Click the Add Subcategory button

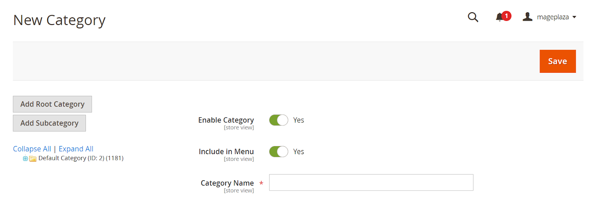click(49, 123)
